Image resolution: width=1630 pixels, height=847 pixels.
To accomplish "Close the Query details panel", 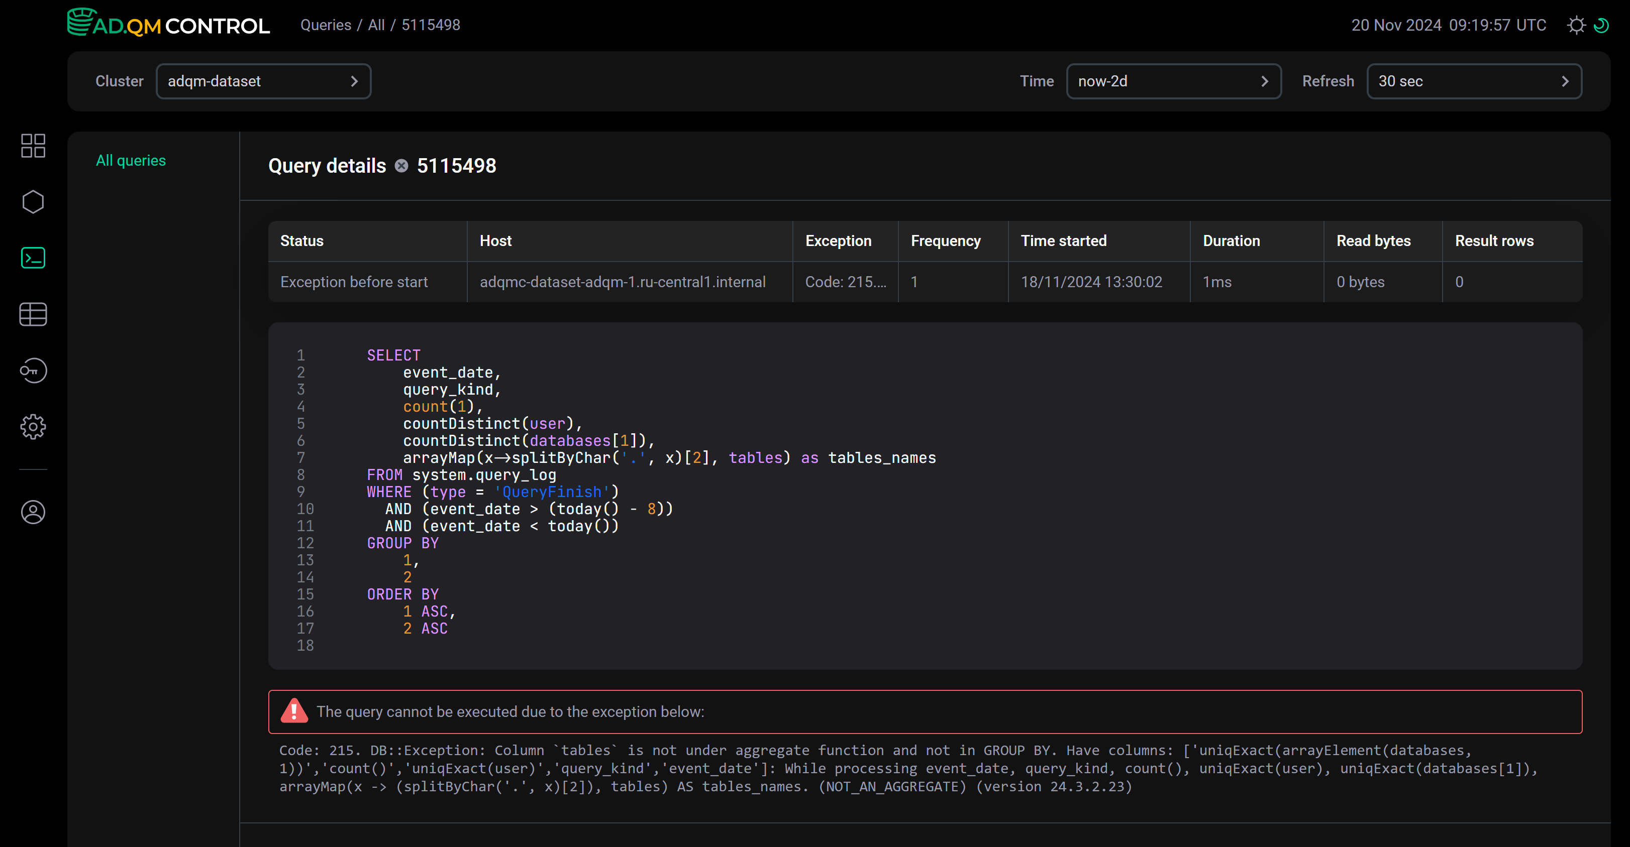I will tap(401, 165).
